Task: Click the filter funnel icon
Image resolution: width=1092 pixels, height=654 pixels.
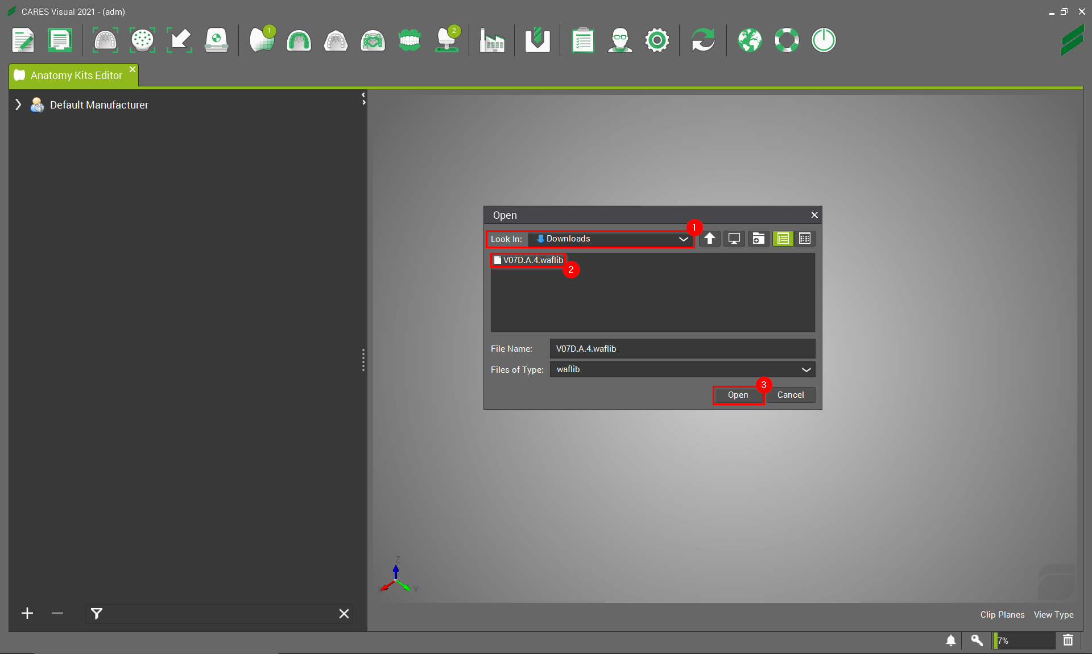Action: pyautogui.click(x=97, y=614)
